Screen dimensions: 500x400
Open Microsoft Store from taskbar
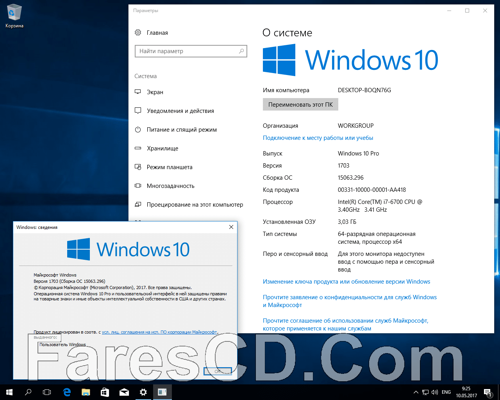pyautogui.click(x=105, y=392)
